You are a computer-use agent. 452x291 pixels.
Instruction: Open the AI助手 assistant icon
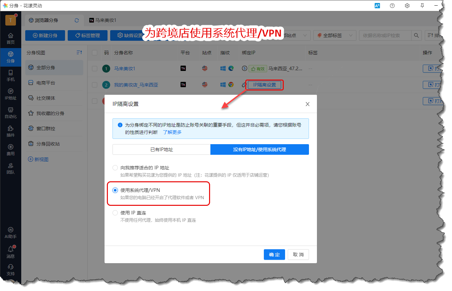[x=11, y=233]
